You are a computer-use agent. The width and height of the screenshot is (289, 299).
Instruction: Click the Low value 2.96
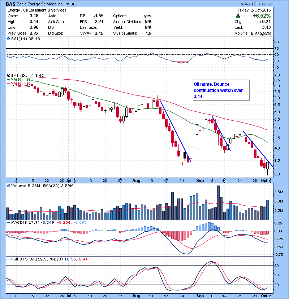34,27
